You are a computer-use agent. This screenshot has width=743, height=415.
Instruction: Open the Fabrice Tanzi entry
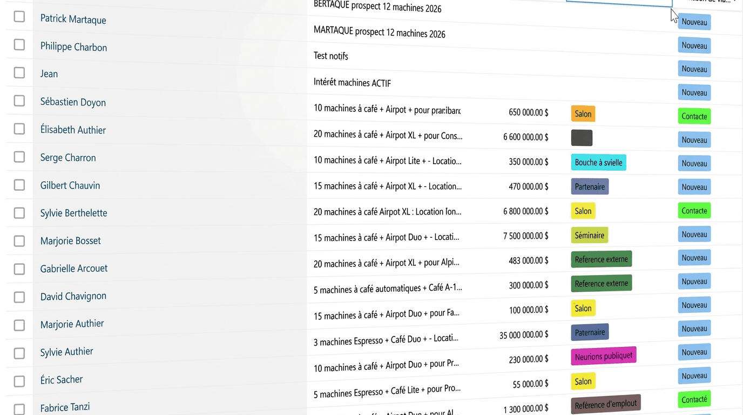coord(65,407)
